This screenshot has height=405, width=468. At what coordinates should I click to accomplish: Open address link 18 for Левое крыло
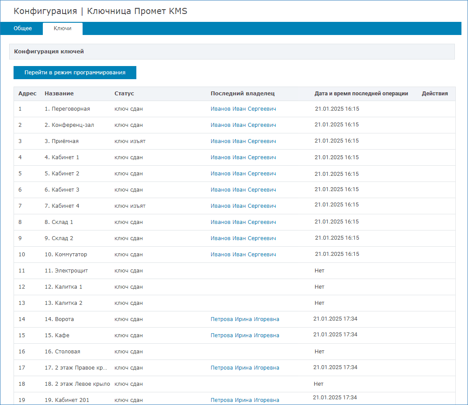[22, 384]
